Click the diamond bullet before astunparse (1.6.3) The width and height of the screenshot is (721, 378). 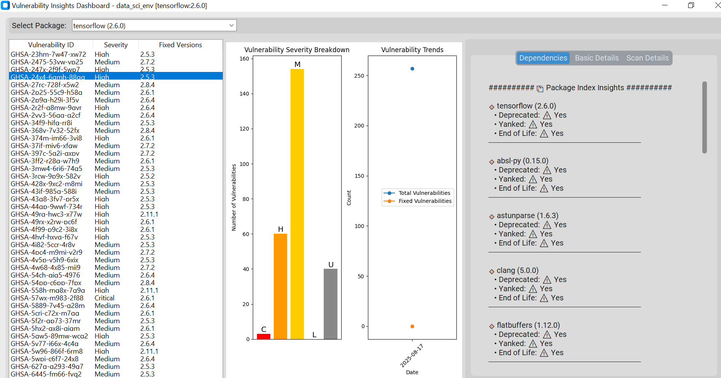point(492,217)
